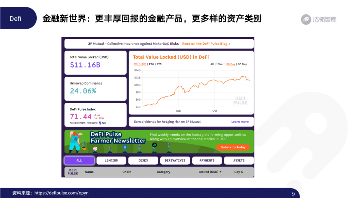
Task: Click the farmer illustration in the newsletter banner
Action: (75, 141)
